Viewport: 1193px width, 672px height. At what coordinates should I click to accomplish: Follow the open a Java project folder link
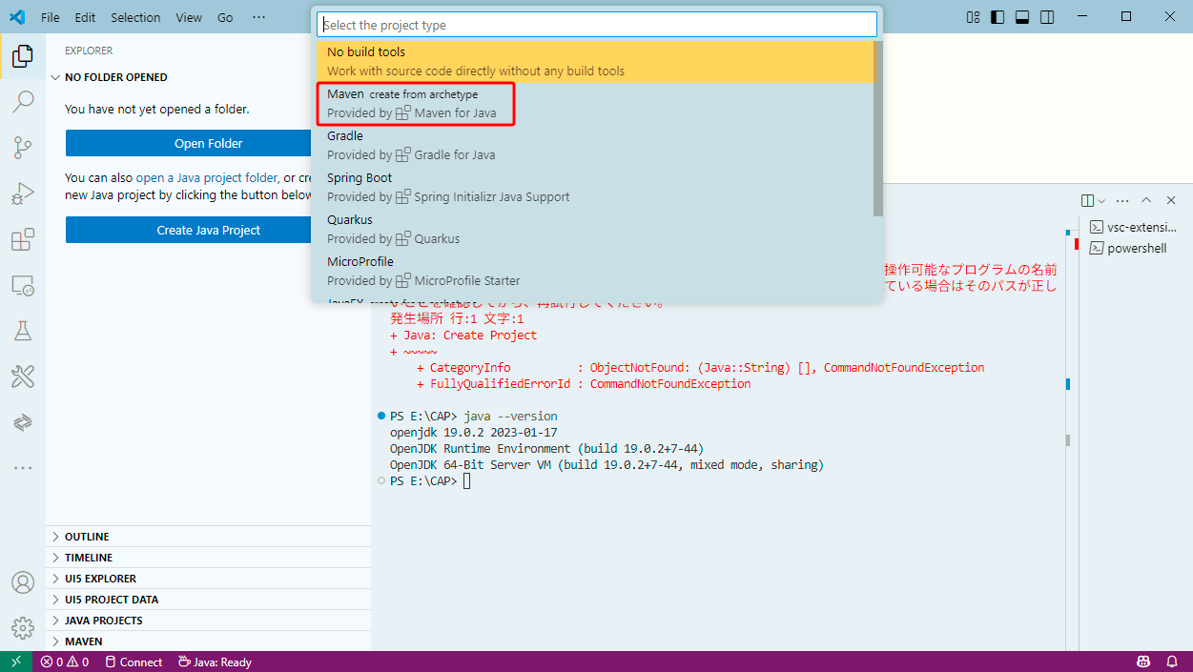207,177
